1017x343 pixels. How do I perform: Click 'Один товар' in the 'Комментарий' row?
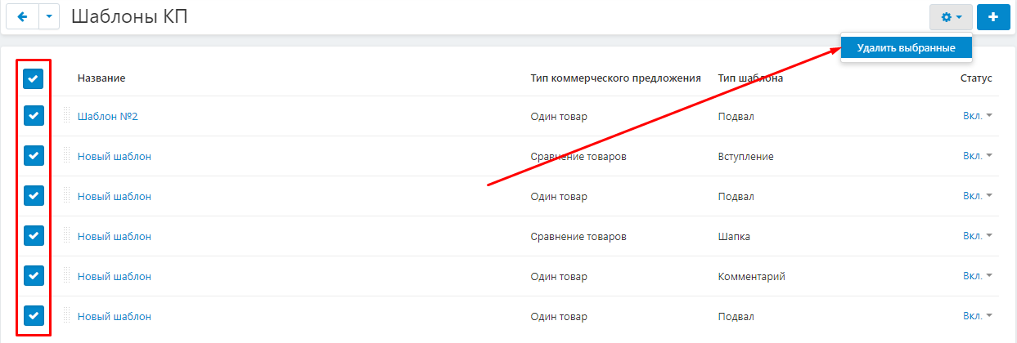[559, 276]
